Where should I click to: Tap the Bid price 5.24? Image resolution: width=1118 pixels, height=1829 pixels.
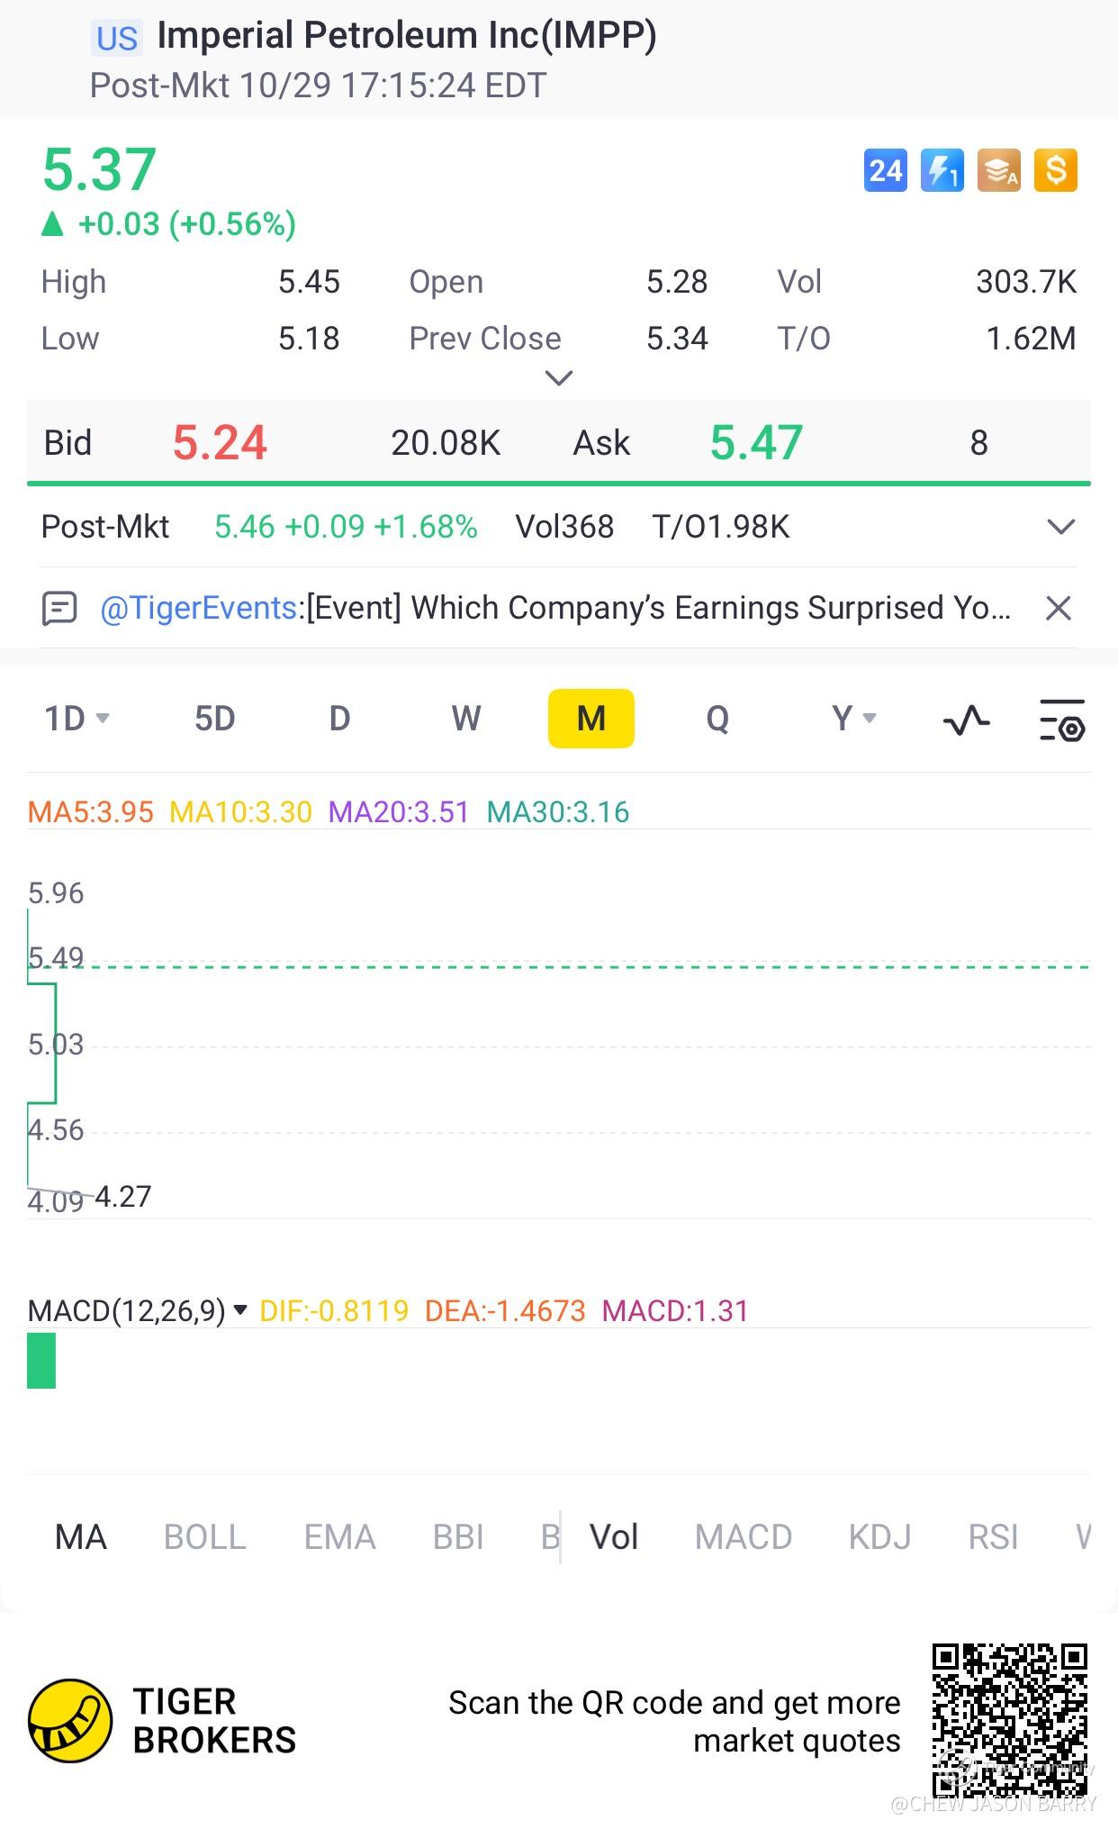click(220, 443)
